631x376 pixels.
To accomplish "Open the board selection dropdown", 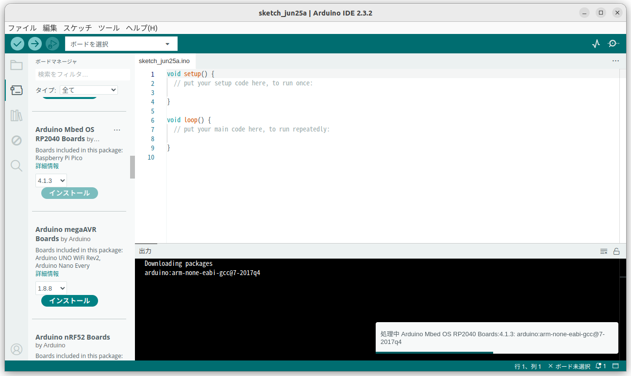I will point(120,43).
